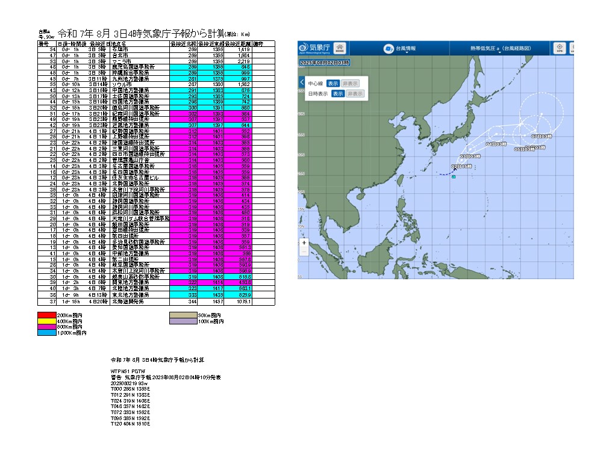Click the 名古屋国道事務所 row name cell

(140, 166)
